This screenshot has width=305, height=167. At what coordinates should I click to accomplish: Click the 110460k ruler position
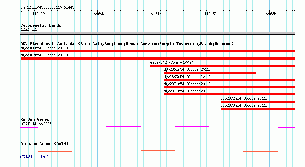97,14
